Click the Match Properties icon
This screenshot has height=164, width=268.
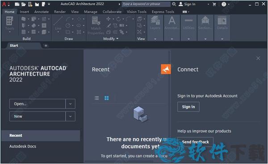[96, 21]
